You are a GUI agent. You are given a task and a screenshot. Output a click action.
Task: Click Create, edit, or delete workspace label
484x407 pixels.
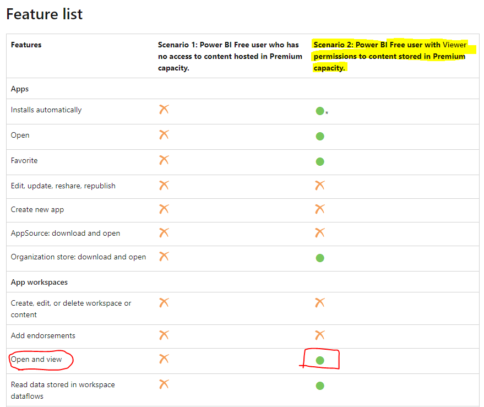point(71,309)
